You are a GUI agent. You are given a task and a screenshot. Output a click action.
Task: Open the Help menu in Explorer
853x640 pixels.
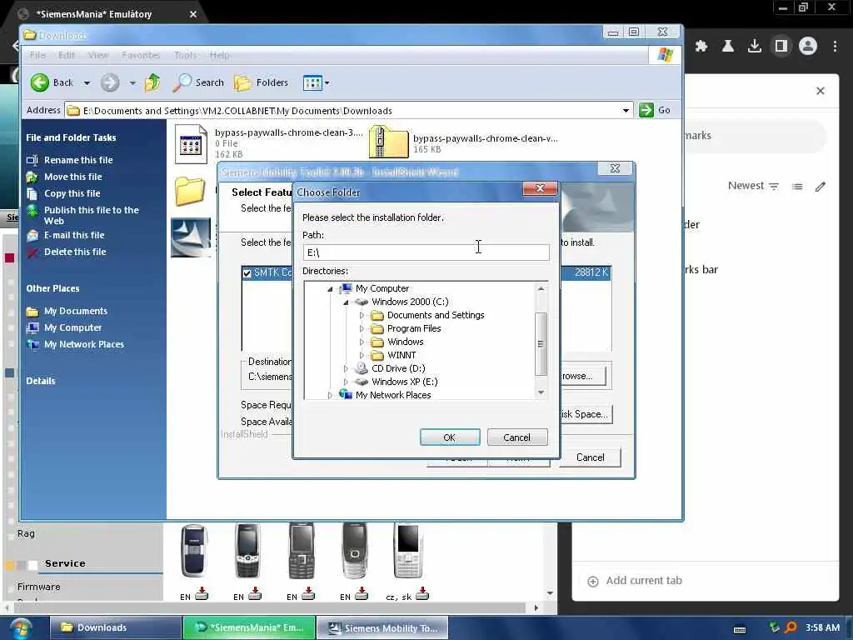(x=220, y=55)
